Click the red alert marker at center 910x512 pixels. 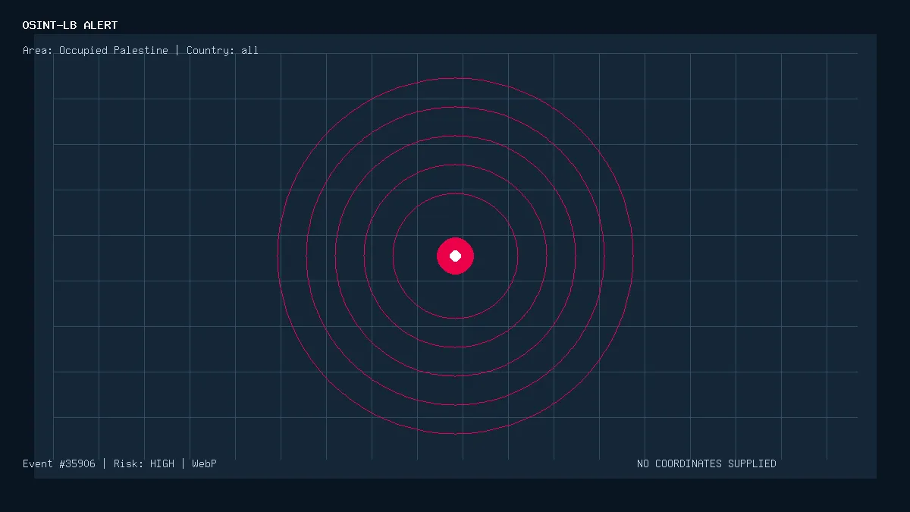click(x=455, y=256)
